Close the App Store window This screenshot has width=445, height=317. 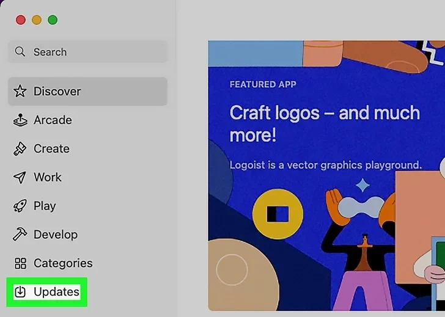pyautogui.click(x=21, y=20)
